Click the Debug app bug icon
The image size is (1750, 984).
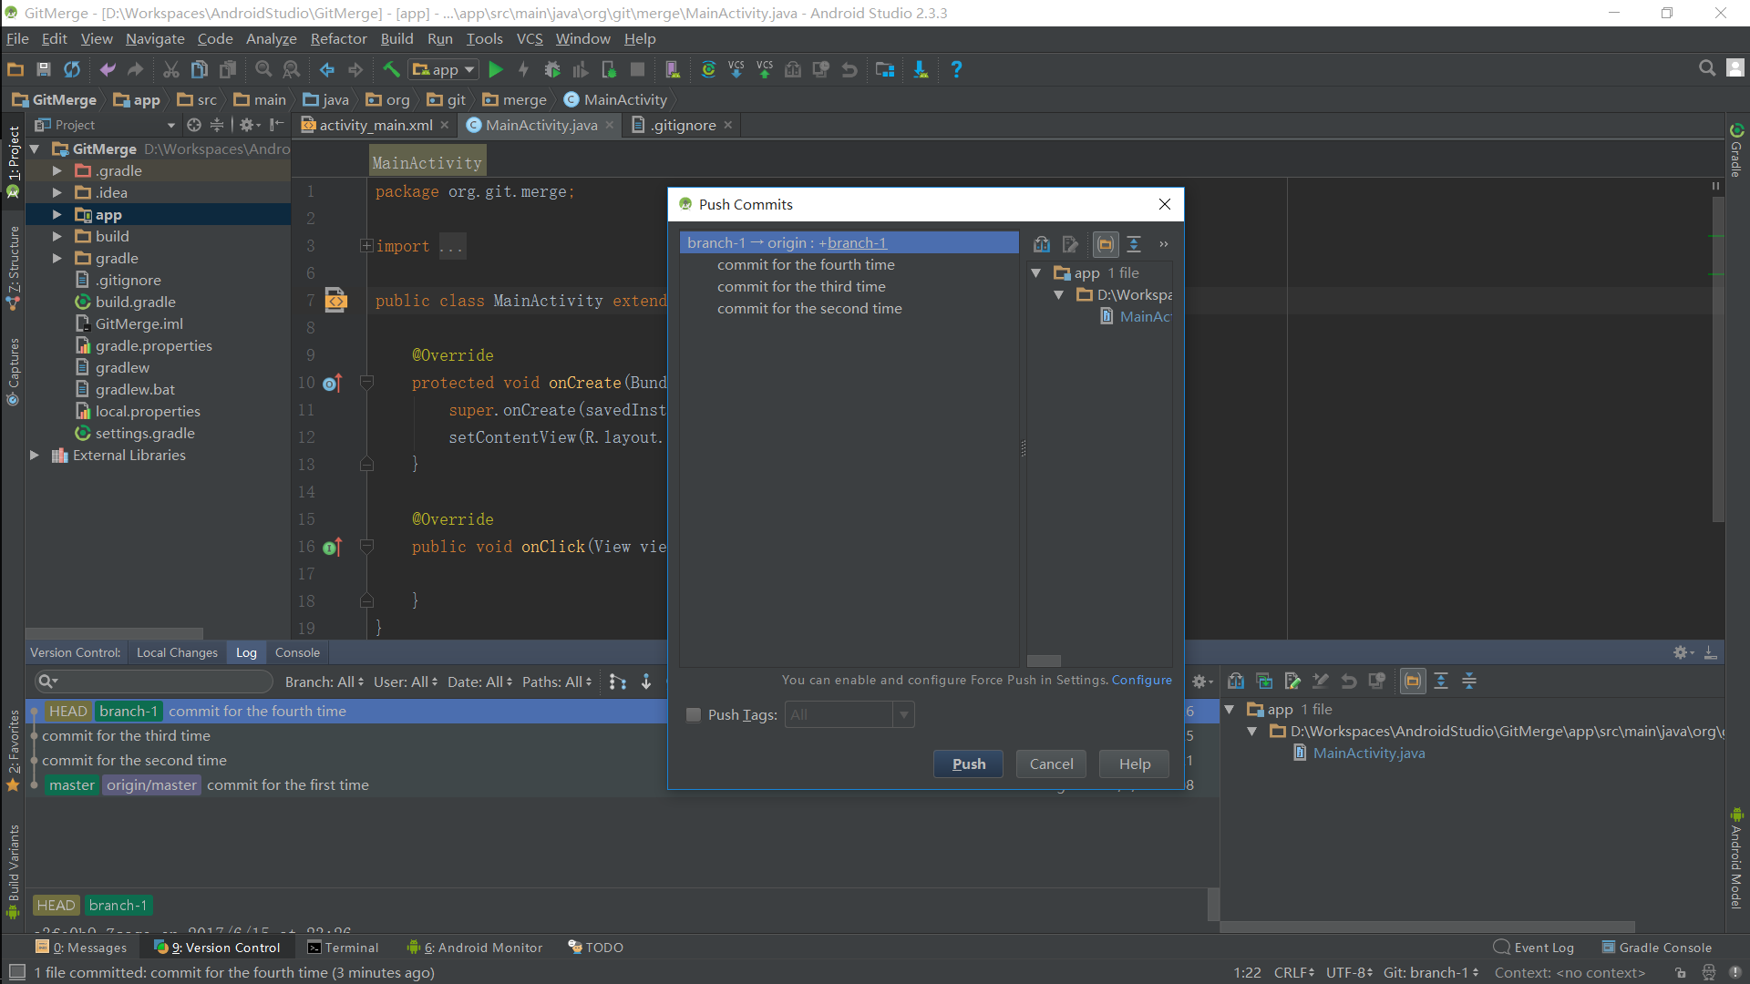point(552,69)
